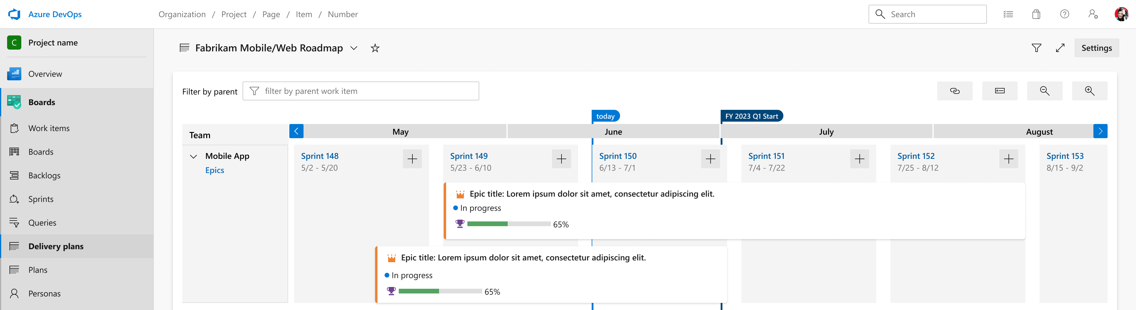Screen dimensions: 1136x310
Task: Open the Epics link under Mobile App
Action: click(x=215, y=170)
